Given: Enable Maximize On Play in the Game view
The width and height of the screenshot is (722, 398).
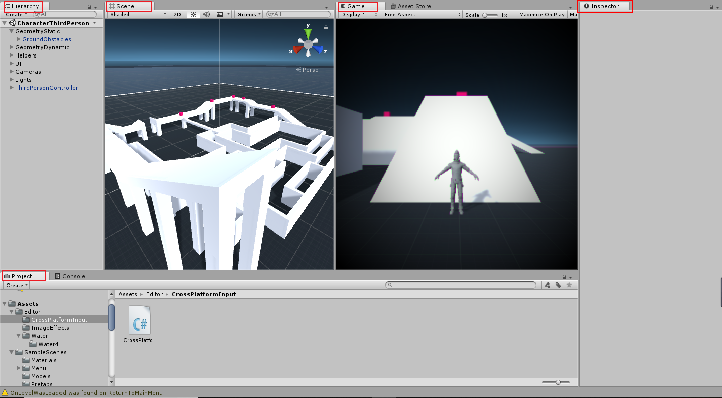Looking at the screenshot, I should click(x=542, y=14).
